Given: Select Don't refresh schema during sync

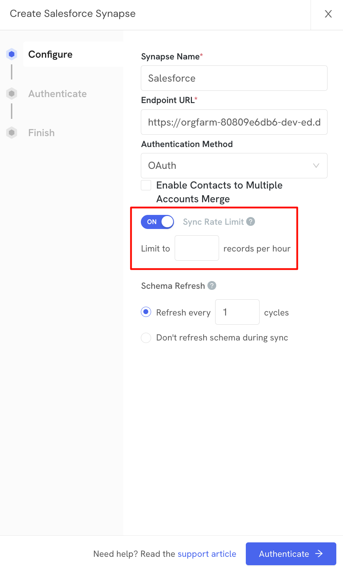Looking at the screenshot, I should pyautogui.click(x=146, y=338).
